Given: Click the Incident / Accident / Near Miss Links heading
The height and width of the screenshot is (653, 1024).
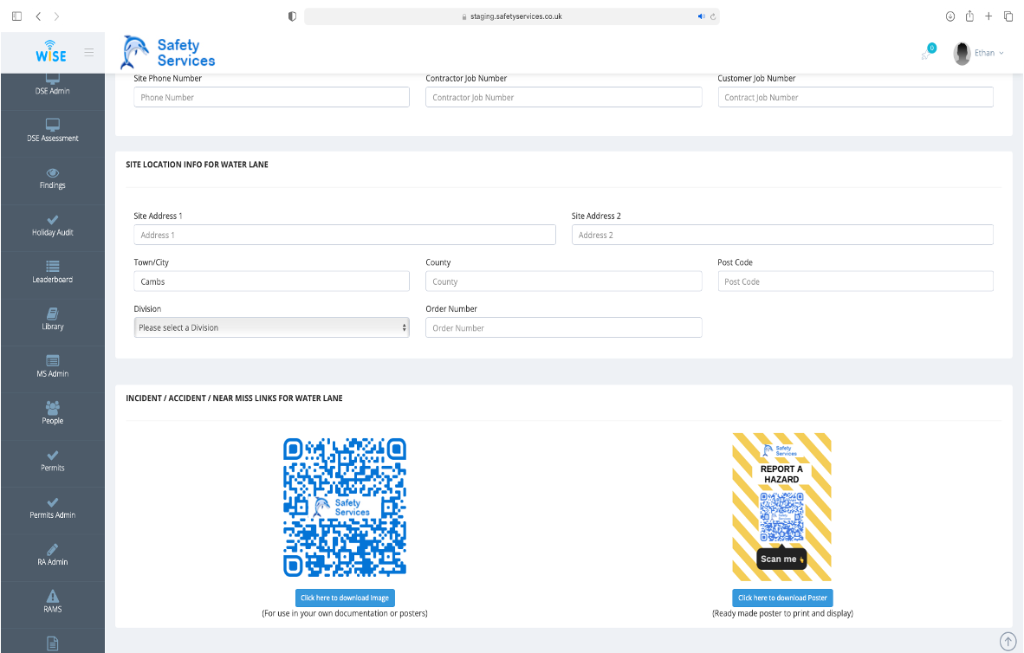Looking at the screenshot, I should 235,398.
